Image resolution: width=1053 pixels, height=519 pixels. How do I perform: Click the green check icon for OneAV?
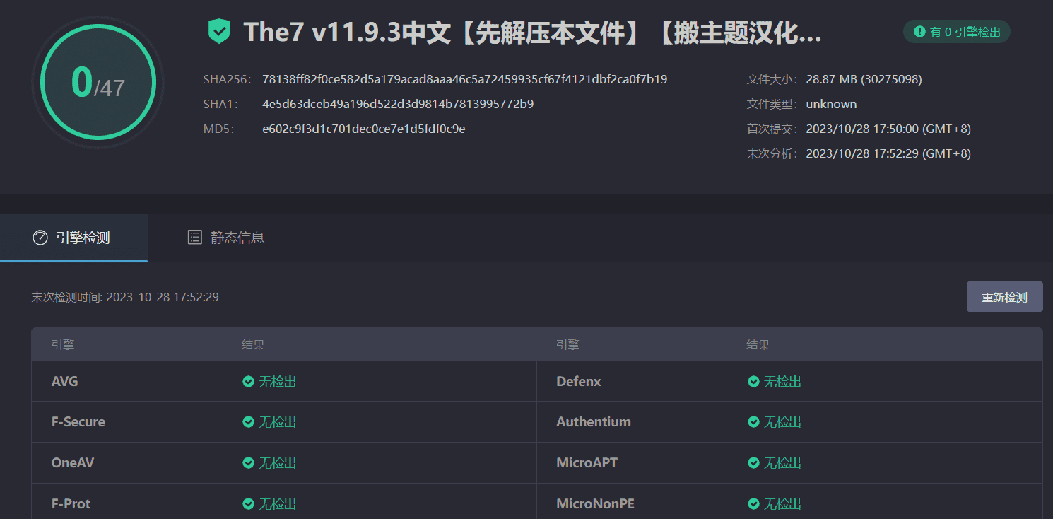[x=248, y=463]
